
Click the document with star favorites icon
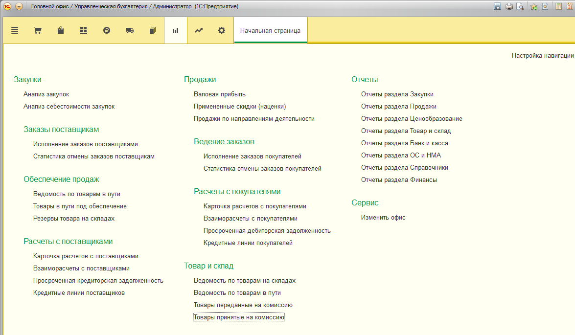pyautogui.click(x=545, y=6)
